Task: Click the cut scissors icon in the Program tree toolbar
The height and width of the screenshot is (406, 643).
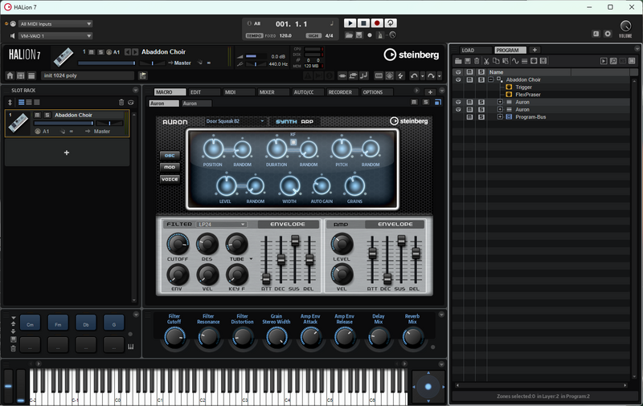Action: 486,61
